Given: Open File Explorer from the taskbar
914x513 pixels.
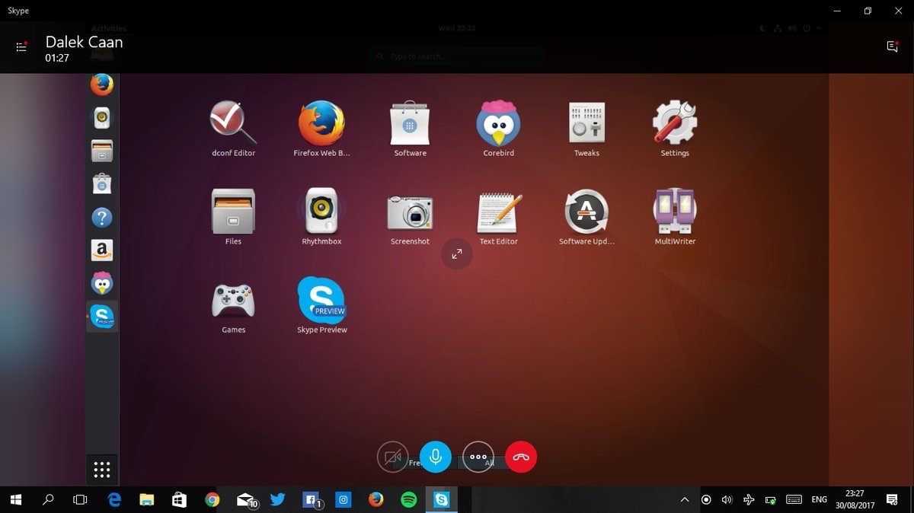Looking at the screenshot, I should point(147,499).
